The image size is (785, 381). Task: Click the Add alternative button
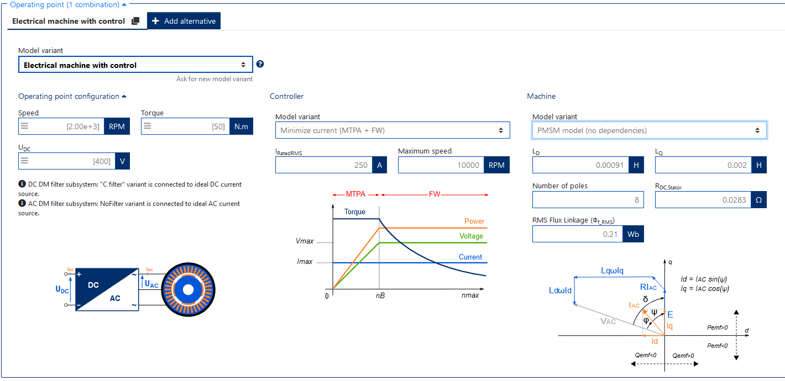click(184, 21)
